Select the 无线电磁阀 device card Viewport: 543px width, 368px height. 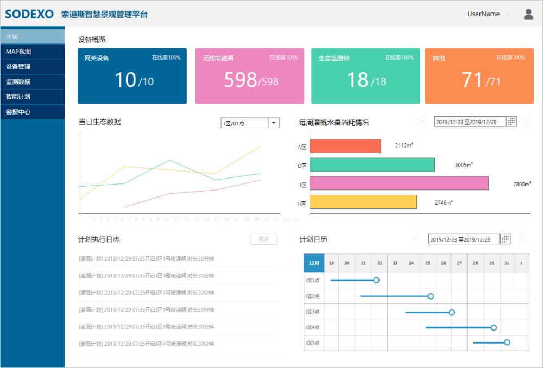pos(250,76)
